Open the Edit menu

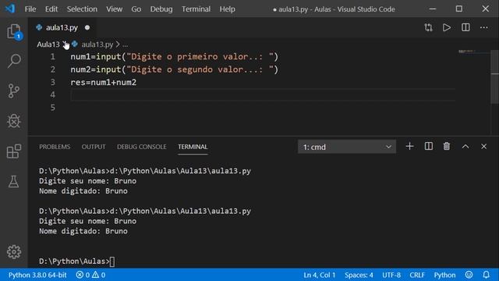coord(51,9)
